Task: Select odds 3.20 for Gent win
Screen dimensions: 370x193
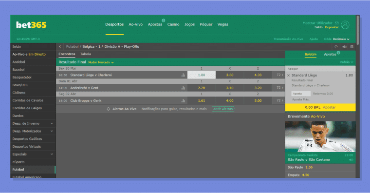Action: coord(258,88)
